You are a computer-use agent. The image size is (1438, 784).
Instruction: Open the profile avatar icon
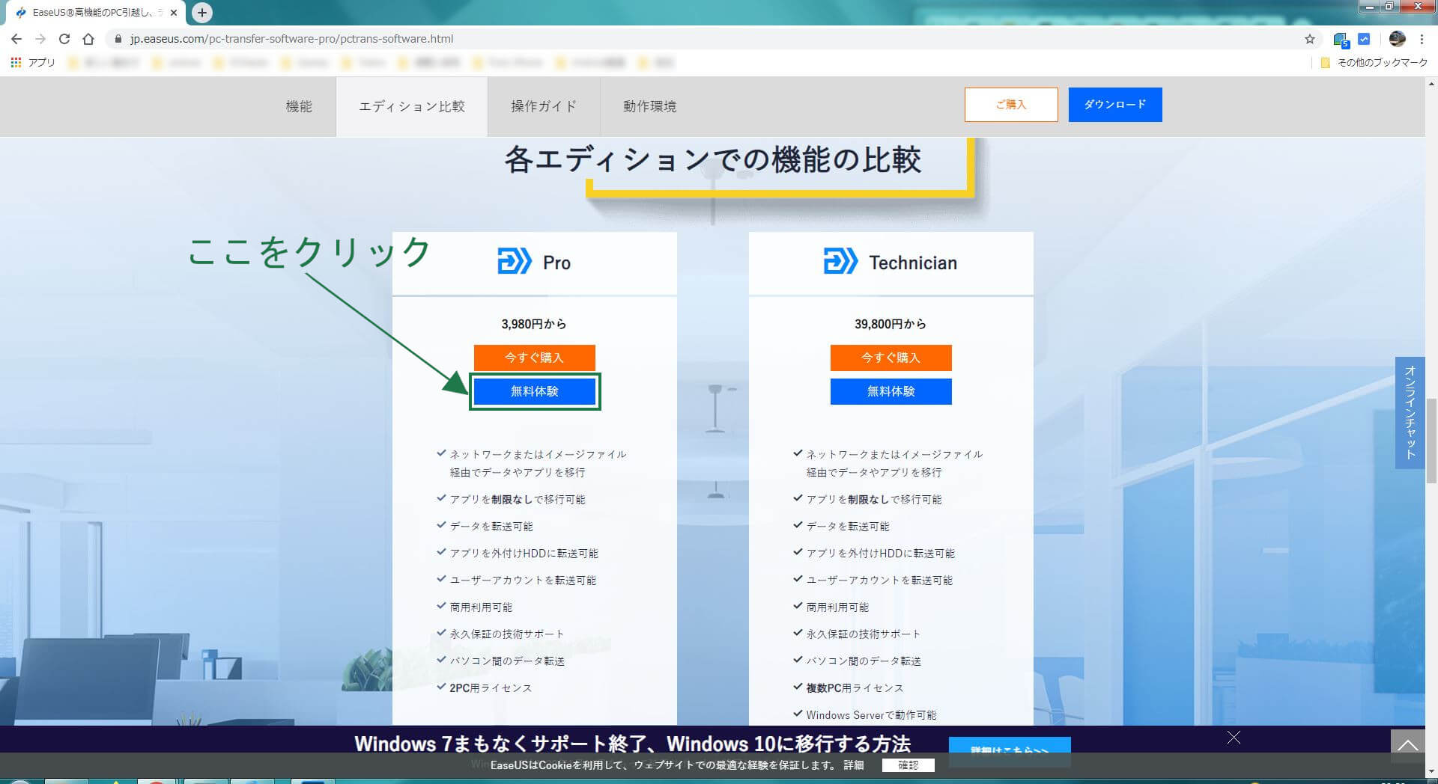[x=1397, y=39]
